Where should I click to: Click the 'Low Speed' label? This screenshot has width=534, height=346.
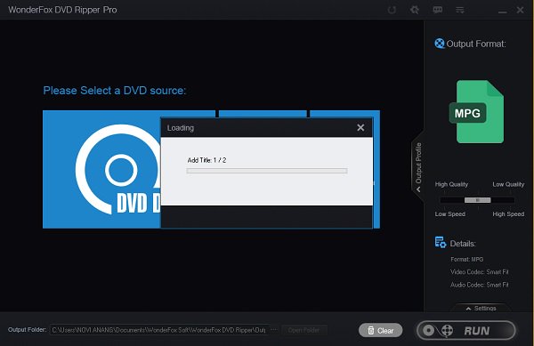[x=449, y=214]
